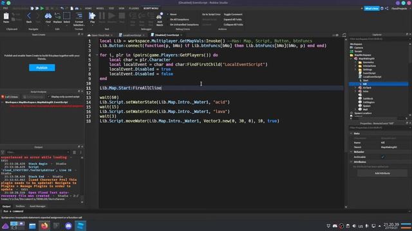Select SpawnLocation in Explorer
412x231 pixels.
(363, 113)
